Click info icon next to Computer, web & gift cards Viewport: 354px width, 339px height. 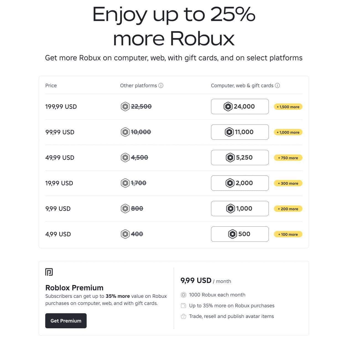(x=277, y=86)
